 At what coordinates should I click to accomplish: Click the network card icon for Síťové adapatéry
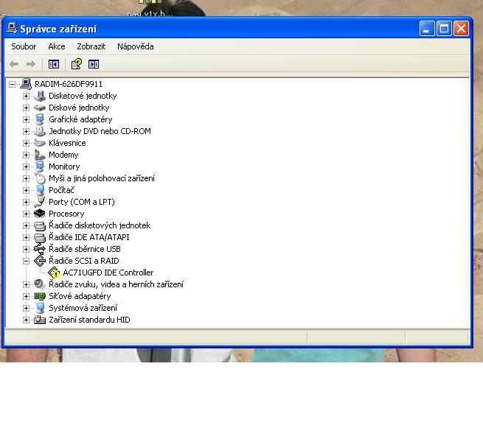(40, 296)
